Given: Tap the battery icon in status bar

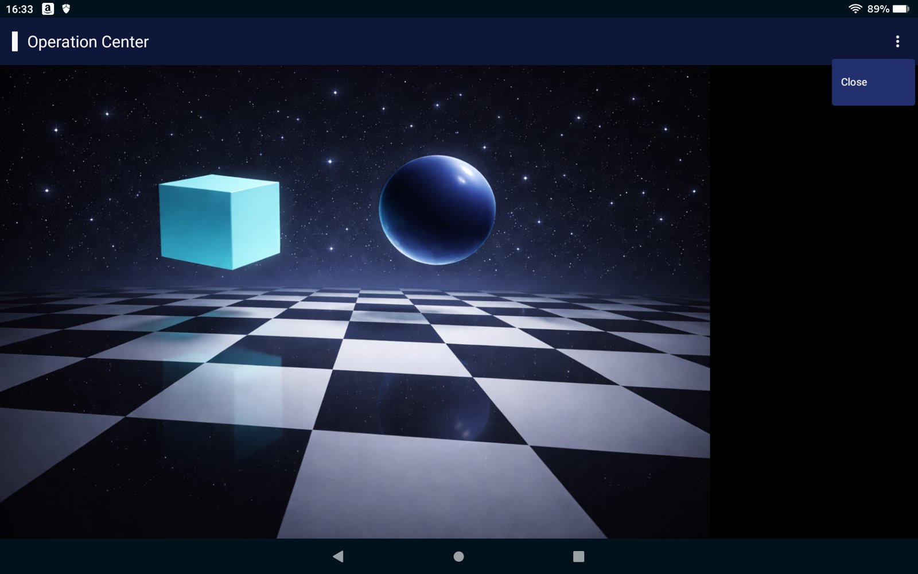Looking at the screenshot, I should tap(900, 9).
